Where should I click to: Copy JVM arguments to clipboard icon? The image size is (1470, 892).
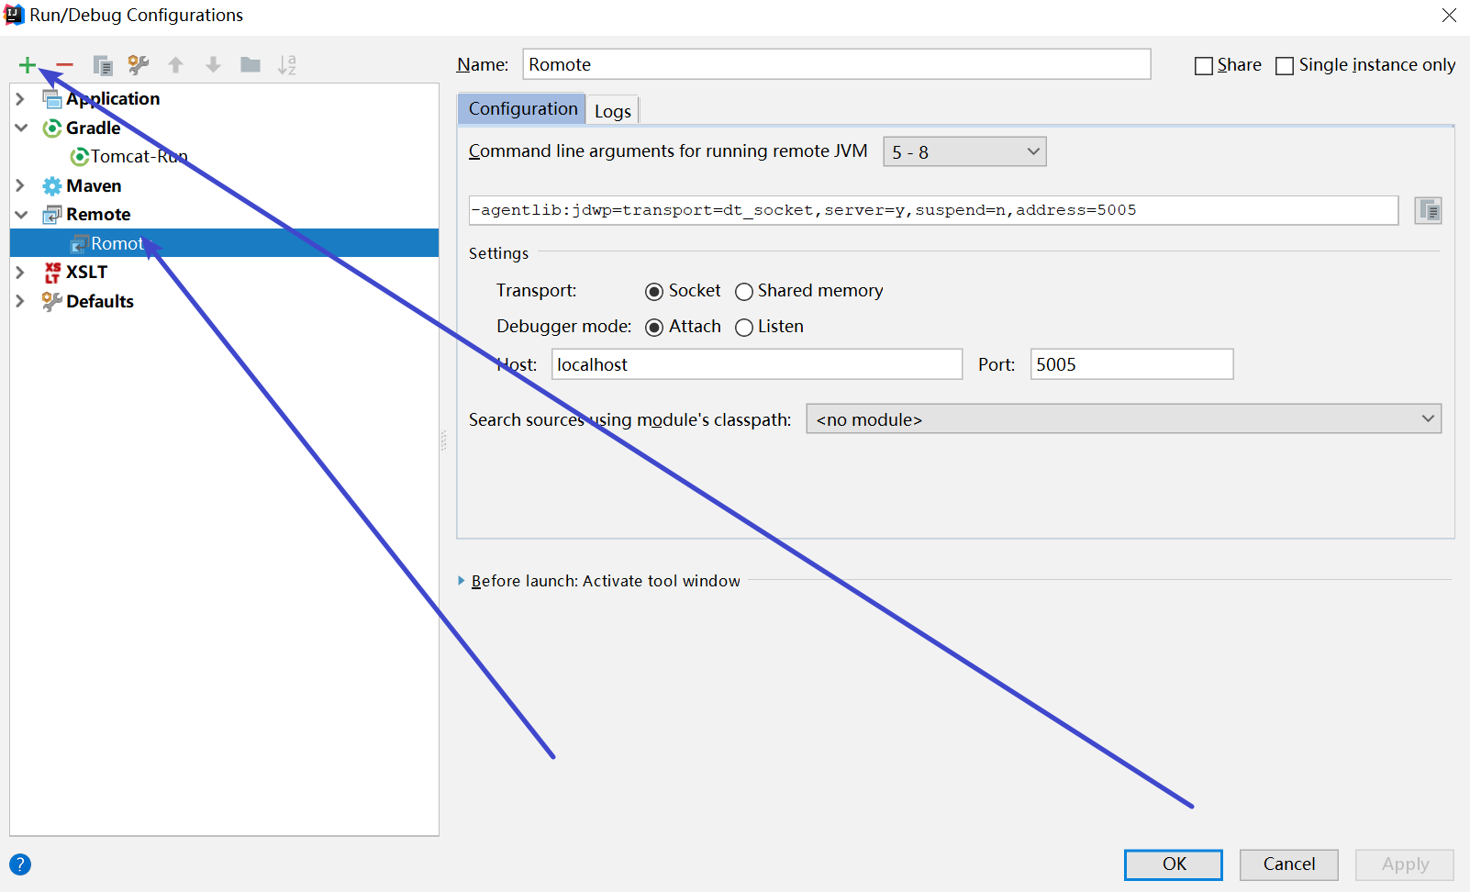tap(1428, 210)
